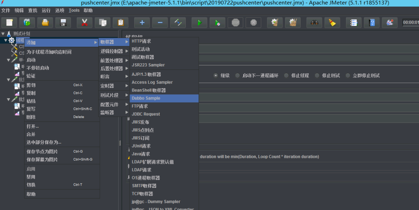Click 选中部分保存为... context entry
This screenshot has height=210, width=419.
pyautogui.click(x=62, y=142)
